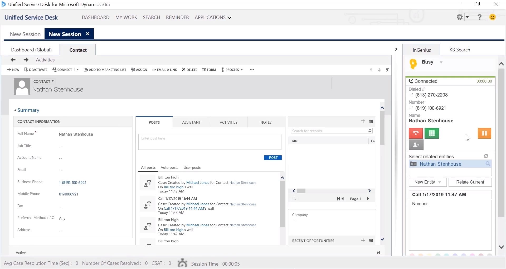Screen dimensions: 506x269
Task: Open the DASHBOARD menu
Action: pyautogui.click(x=96, y=17)
